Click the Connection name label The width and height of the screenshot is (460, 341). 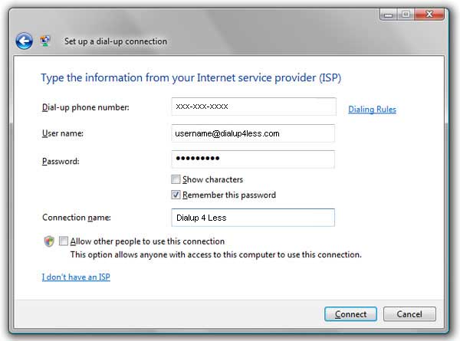[77, 218]
